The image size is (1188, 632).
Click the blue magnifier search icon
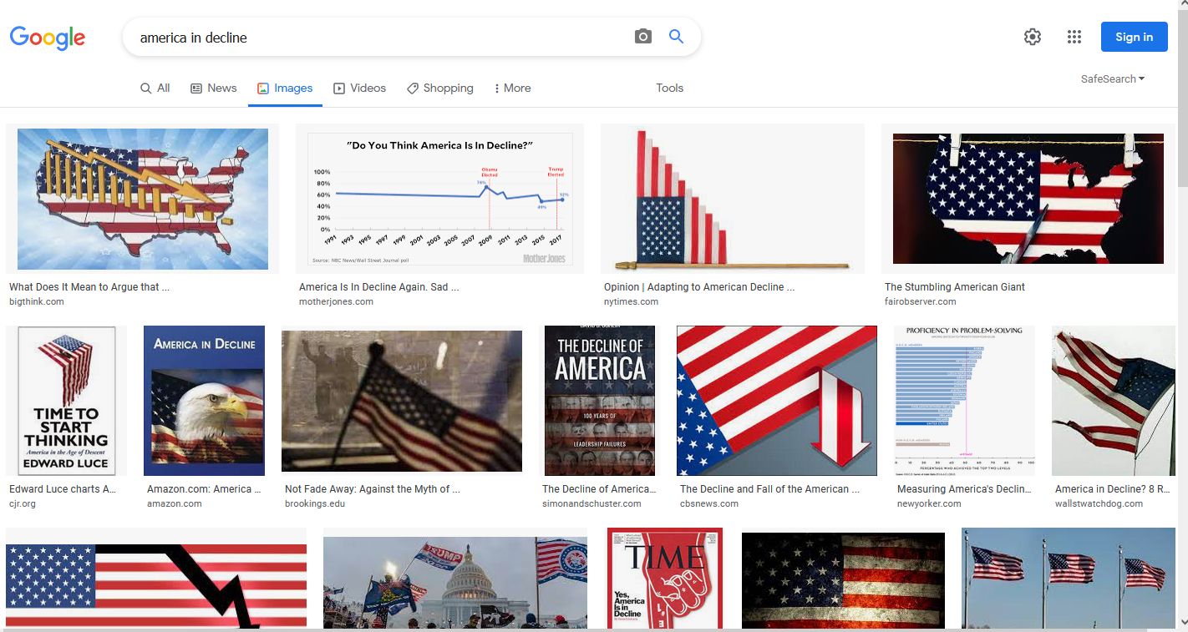(676, 37)
